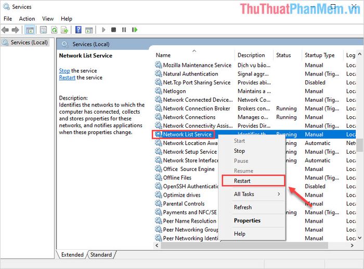Choose Stop in the context menu

click(x=252, y=151)
